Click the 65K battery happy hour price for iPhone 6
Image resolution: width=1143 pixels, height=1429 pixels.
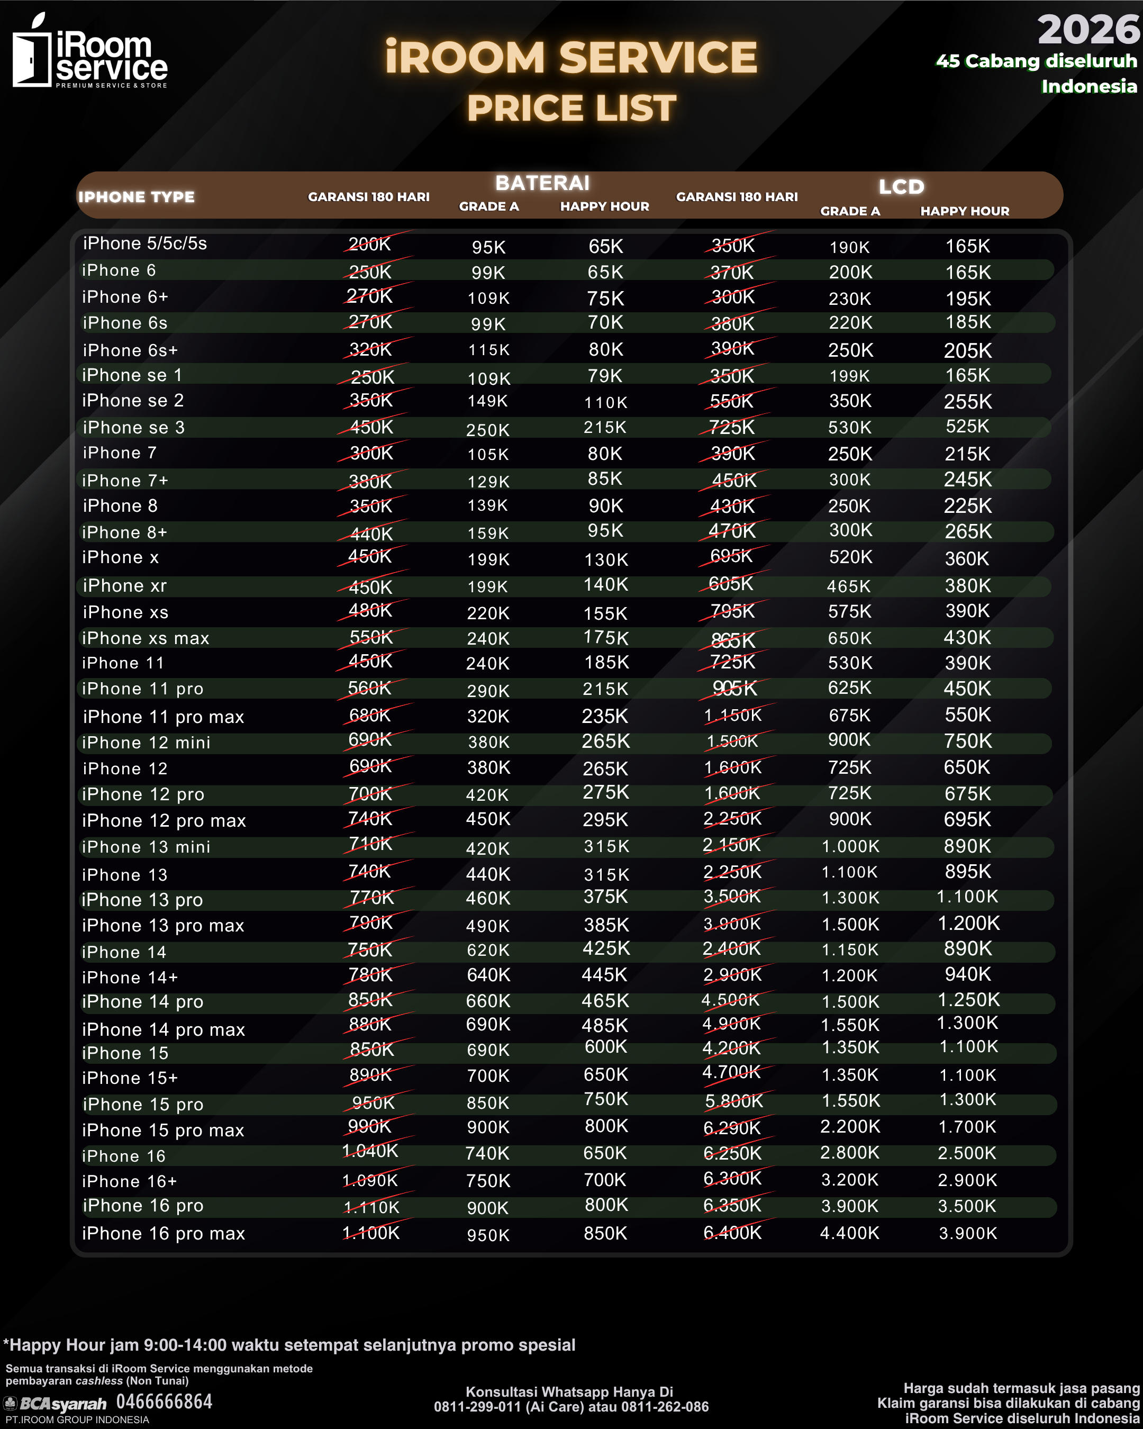click(605, 272)
